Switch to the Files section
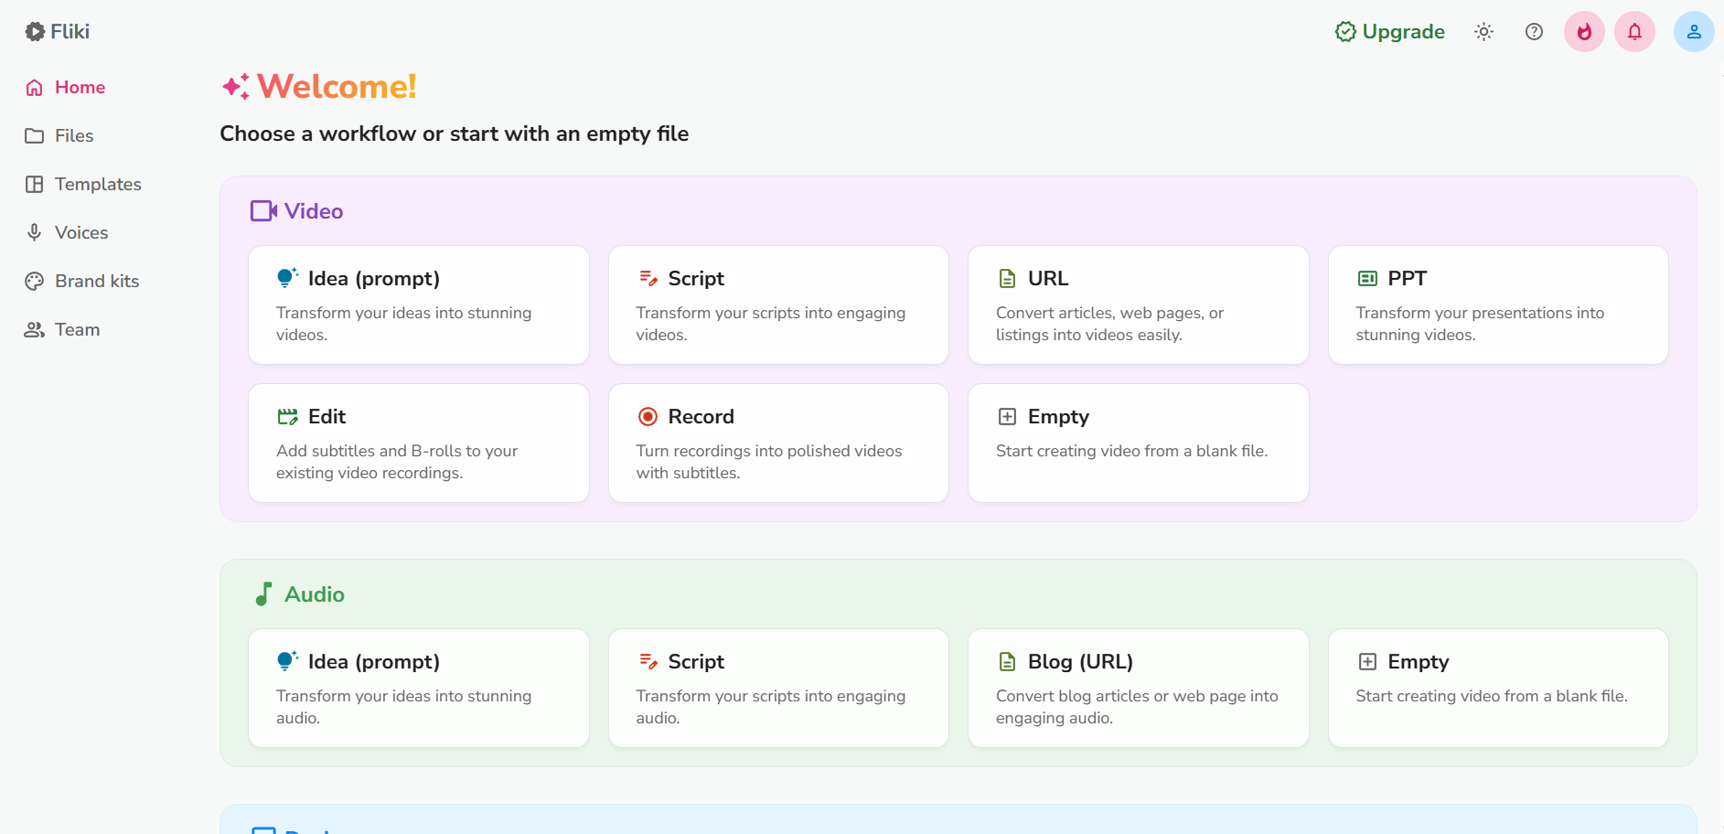The height and width of the screenshot is (834, 1724). tap(74, 135)
